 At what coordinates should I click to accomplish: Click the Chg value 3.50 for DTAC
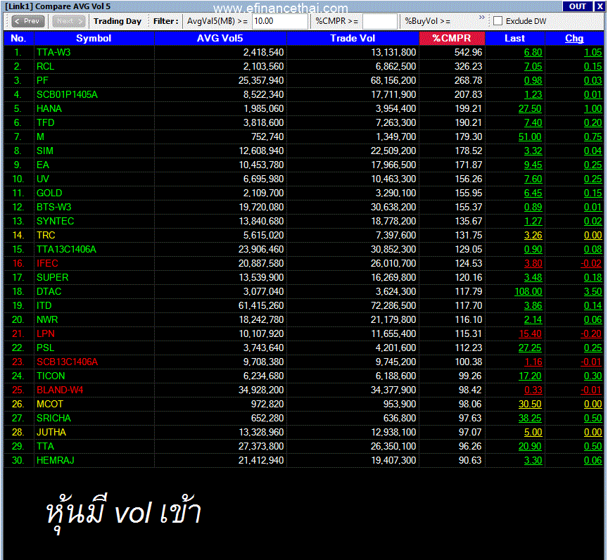coord(593,292)
